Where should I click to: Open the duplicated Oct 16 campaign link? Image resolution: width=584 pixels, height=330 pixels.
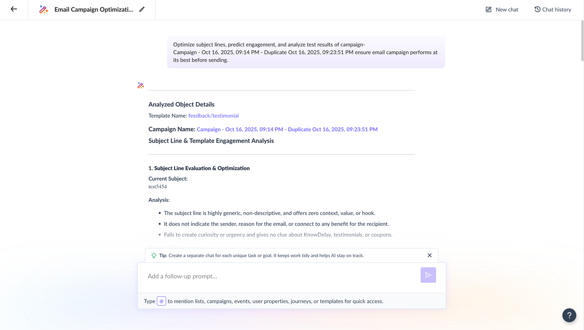pos(287,129)
